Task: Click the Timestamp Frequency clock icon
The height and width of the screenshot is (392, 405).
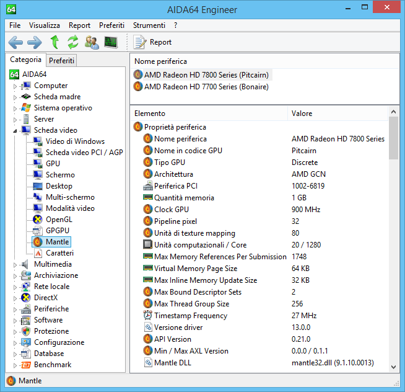Action: coord(148,315)
